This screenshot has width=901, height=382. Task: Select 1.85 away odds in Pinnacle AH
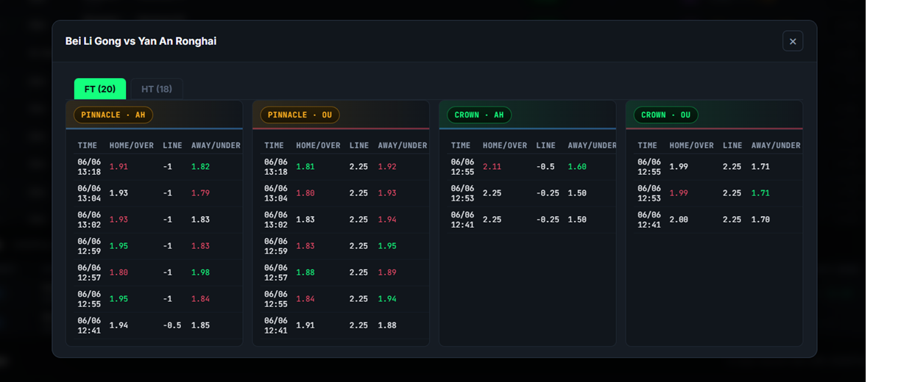coord(200,325)
